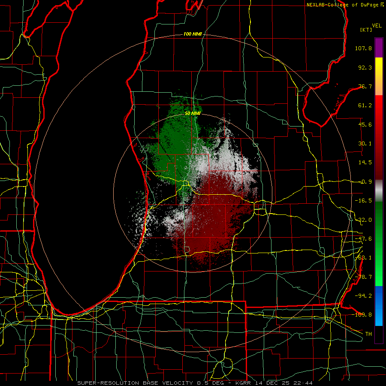Pick the gray near-zero segment of color bar

point(379,191)
